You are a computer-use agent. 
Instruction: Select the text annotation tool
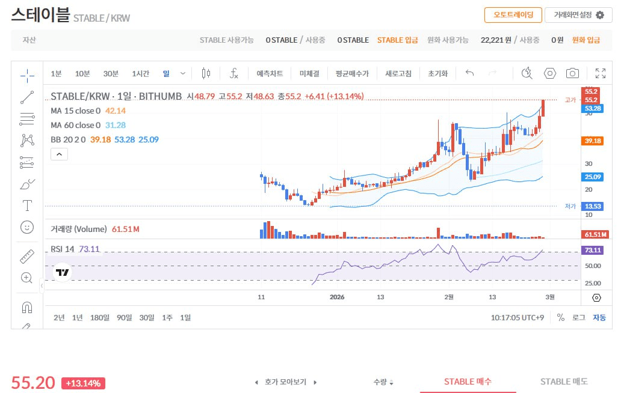coord(26,206)
